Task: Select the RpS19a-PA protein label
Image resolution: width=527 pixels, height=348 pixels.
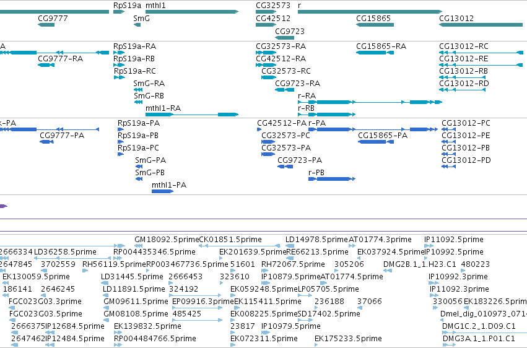Action: (x=139, y=123)
